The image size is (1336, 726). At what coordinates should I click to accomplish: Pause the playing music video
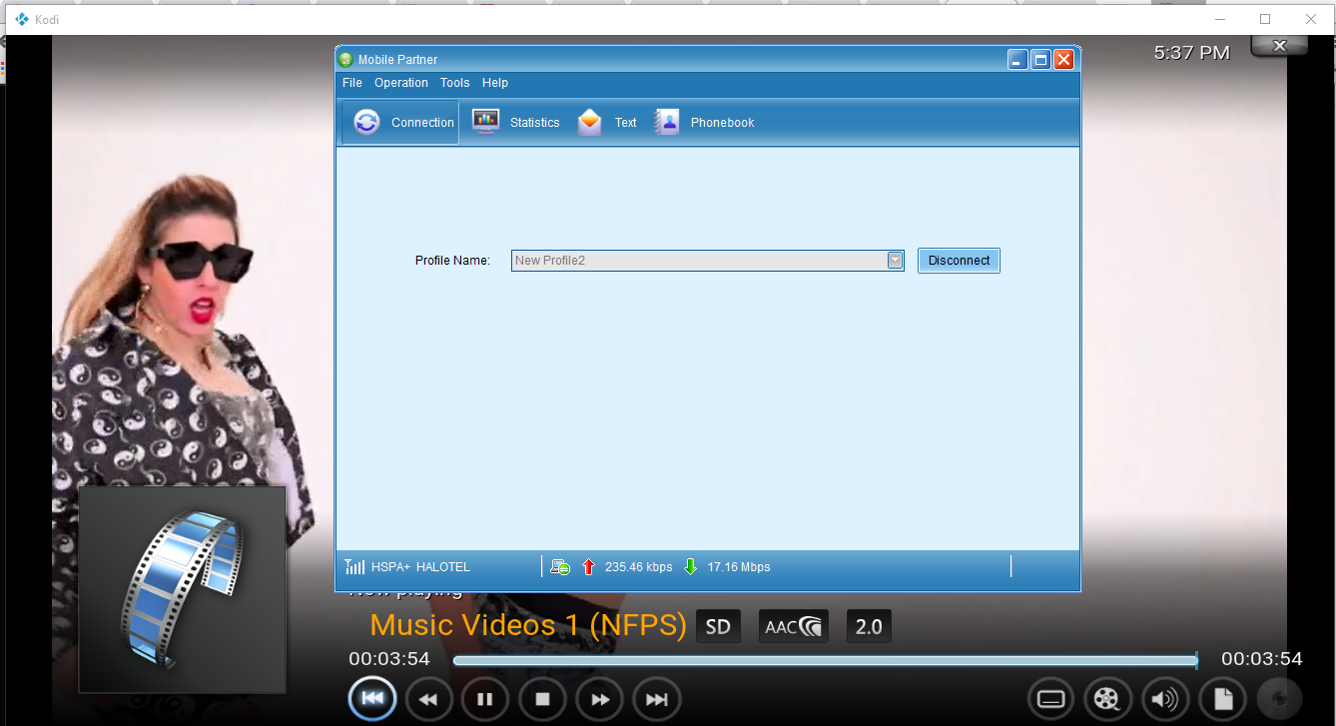click(x=485, y=699)
